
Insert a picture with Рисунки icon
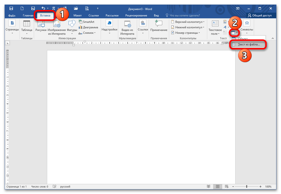click(41, 27)
